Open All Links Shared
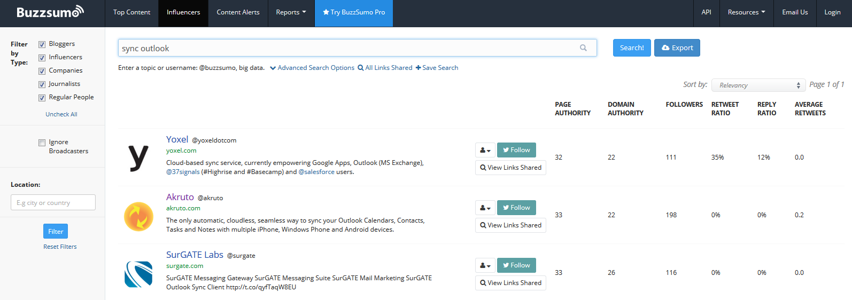Image resolution: width=852 pixels, height=300 pixels. coord(385,68)
